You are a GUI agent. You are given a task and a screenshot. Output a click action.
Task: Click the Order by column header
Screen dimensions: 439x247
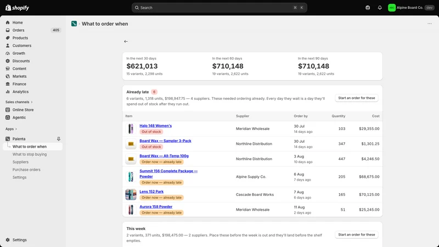tap(301, 116)
